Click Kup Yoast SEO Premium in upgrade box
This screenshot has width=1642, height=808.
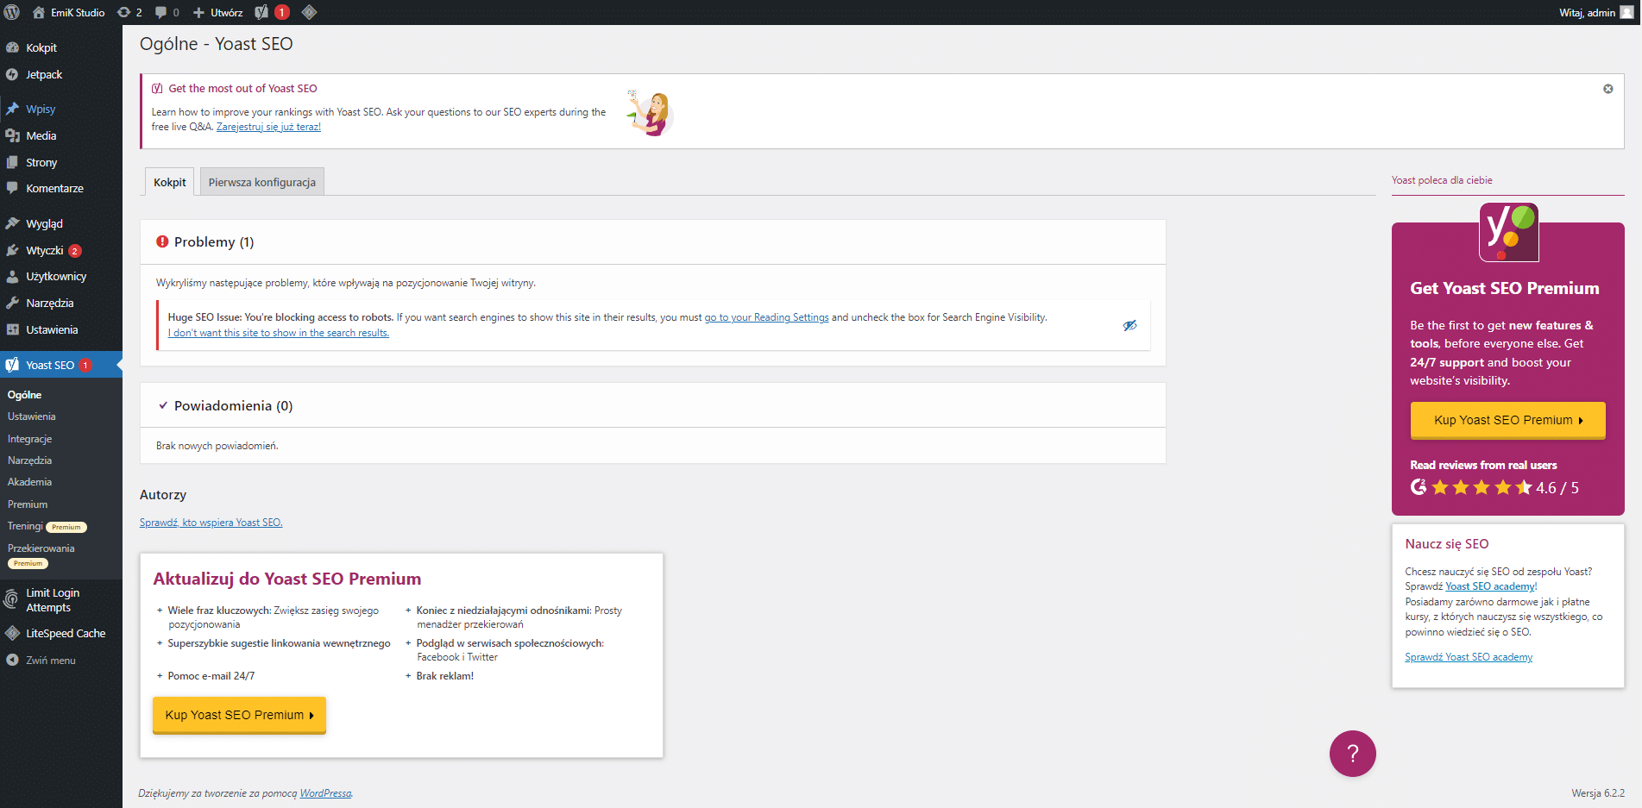(x=239, y=715)
